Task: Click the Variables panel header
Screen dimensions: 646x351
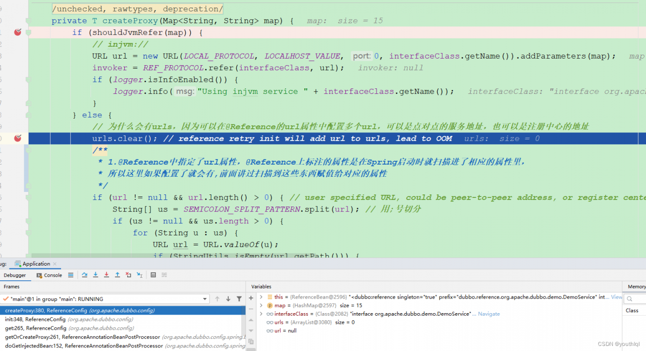Action: [261, 286]
